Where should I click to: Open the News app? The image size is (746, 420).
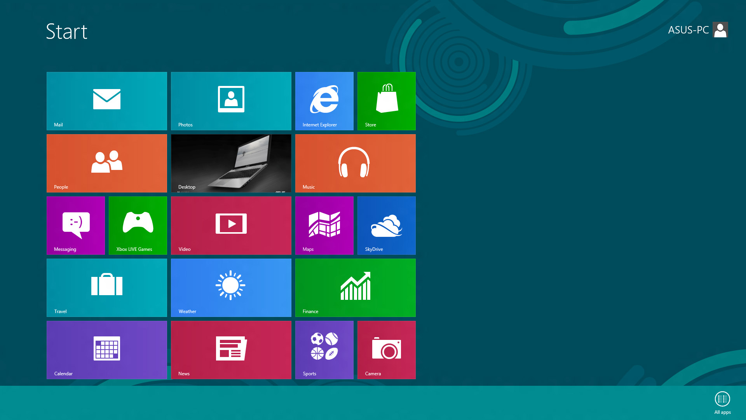pyautogui.click(x=231, y=350)
